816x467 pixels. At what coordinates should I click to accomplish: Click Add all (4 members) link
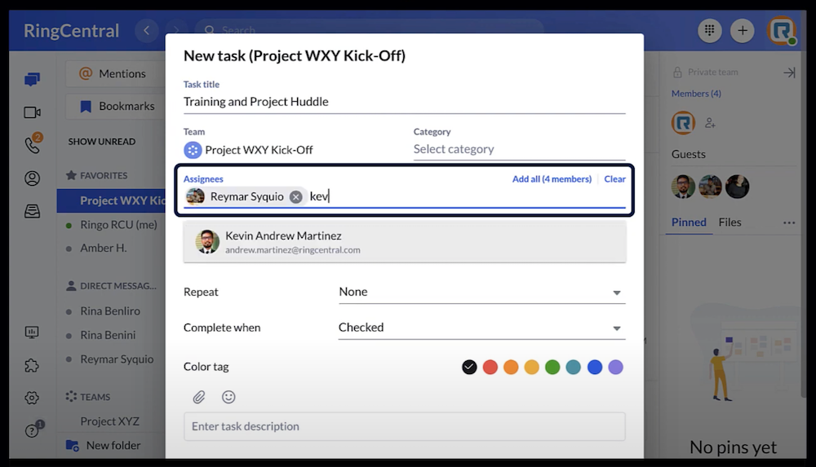[552, 179]
